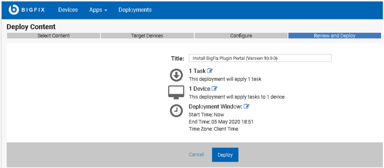Click the Deploy button
Image resolution: width=384 pixels, height=168 pixels.
(225, 155)
